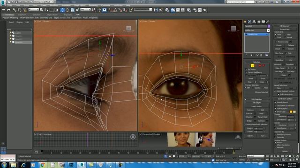Viewport: 300px width, 168px height.
Task: Click the Render Production teapot icon
Action: tap(205, 10)
